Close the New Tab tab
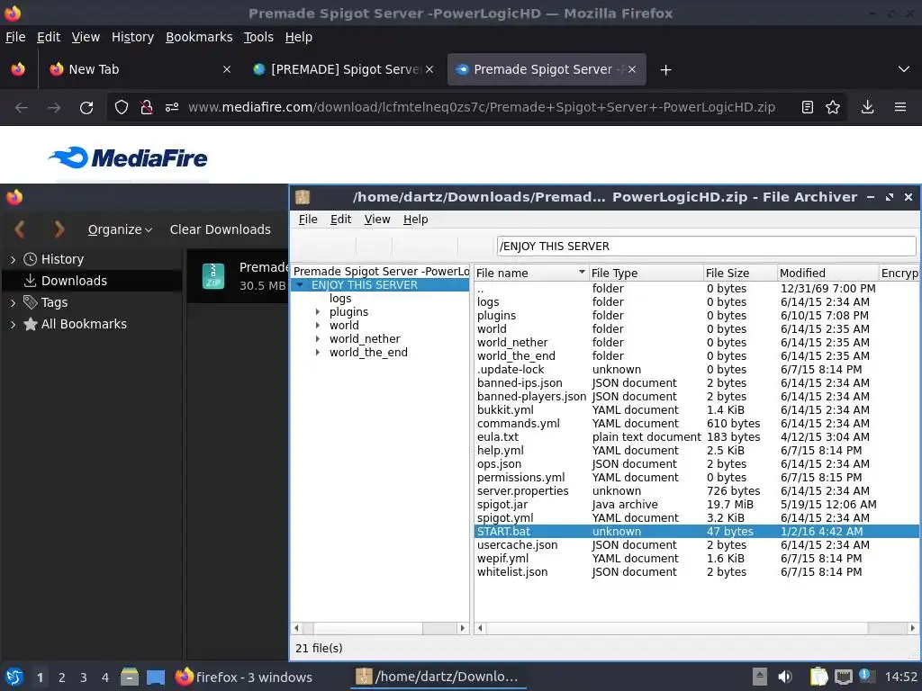This screenshot has width=922, height=691. point(226,69)
